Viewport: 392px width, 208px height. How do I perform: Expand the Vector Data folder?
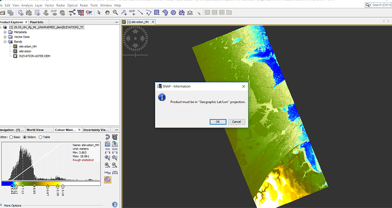click(5, 37)
